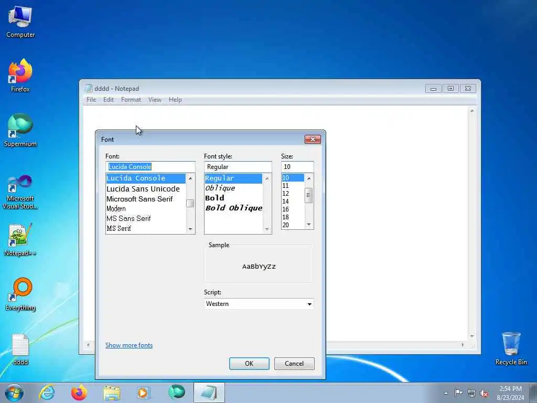537x403 pixels.
Task: Launch Firefox from the taskbar
Action: click(x=79, y=393)
